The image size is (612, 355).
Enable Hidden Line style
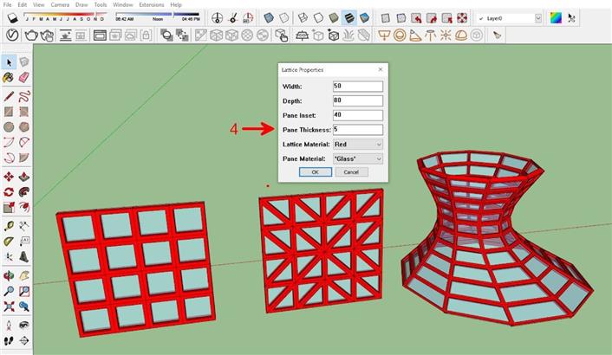click(318, 18)
